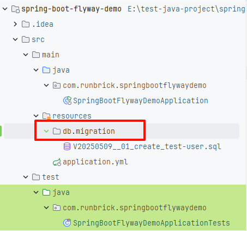Collapse the db.migration folder
Image resolution: width=247 pixels, height=231 pixels.
pos(46,131)
